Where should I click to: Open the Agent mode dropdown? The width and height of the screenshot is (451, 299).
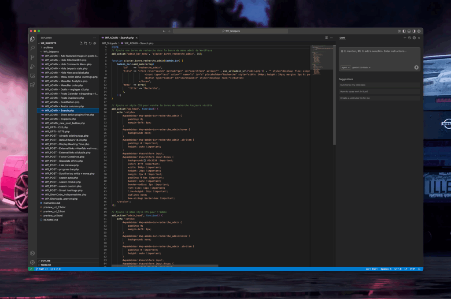345,67
